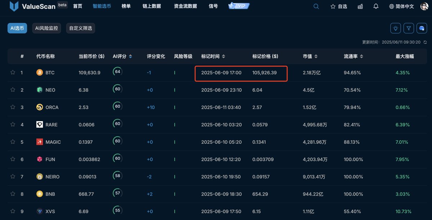Click the BTC AI score ring 64
The height and width of the screenshot is (220, 432).
click(x=117, y=72)
